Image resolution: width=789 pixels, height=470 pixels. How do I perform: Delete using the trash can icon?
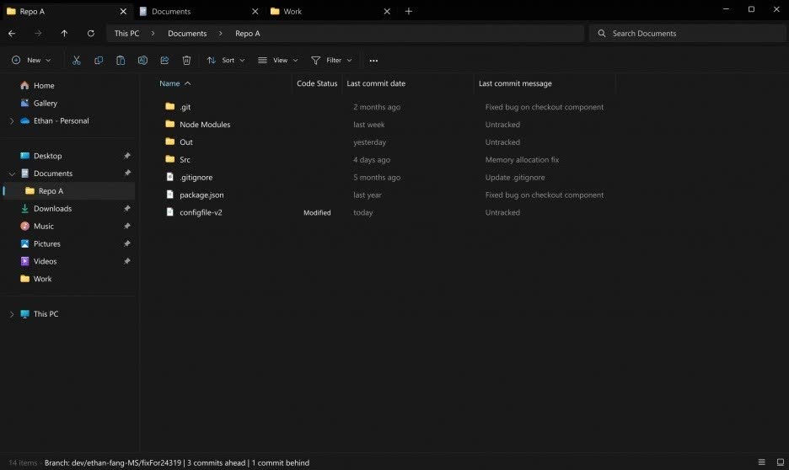187,61
